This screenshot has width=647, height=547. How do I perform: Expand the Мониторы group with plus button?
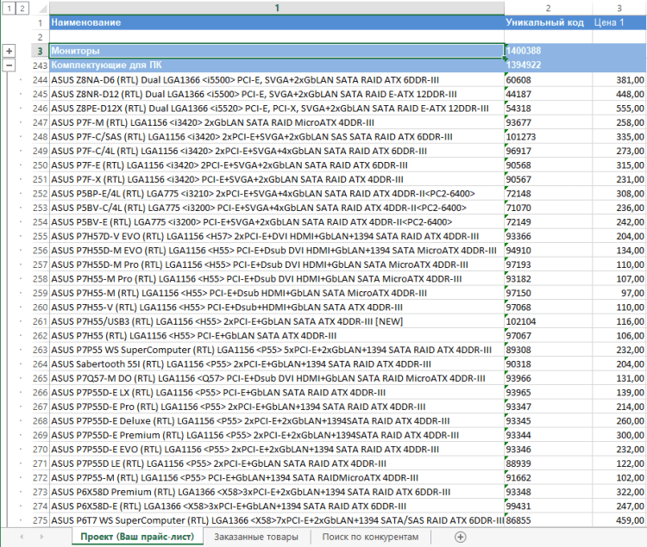[9, 51]
